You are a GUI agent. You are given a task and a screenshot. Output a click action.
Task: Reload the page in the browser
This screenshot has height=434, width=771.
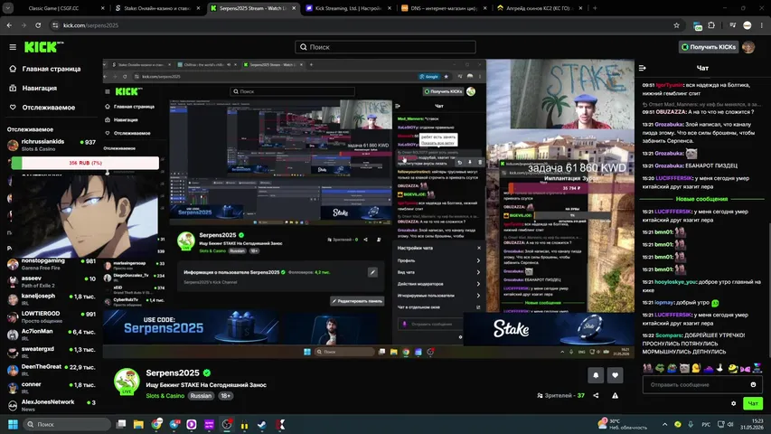tap(38, 25)
